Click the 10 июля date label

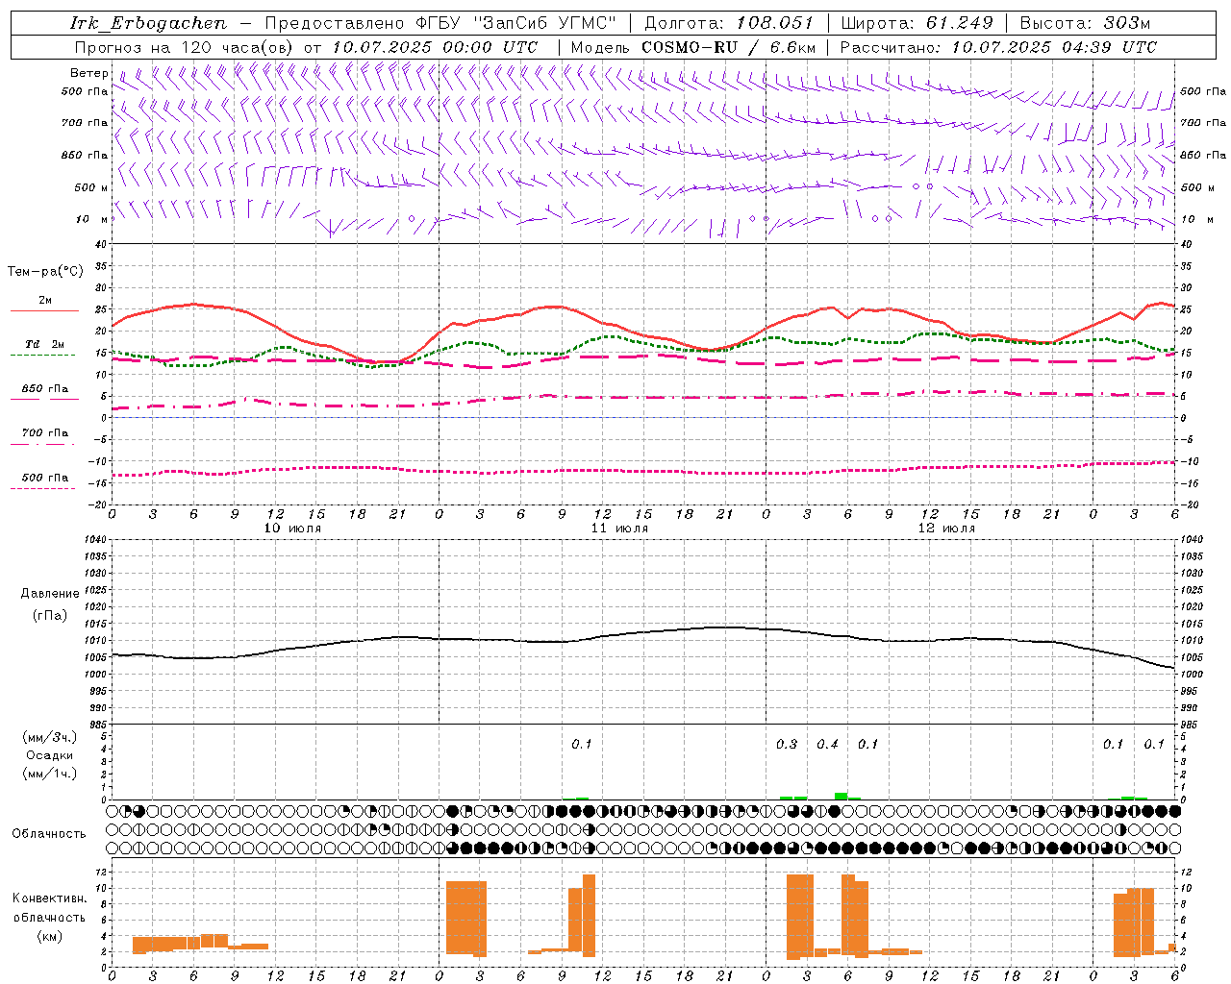point(292,529)
